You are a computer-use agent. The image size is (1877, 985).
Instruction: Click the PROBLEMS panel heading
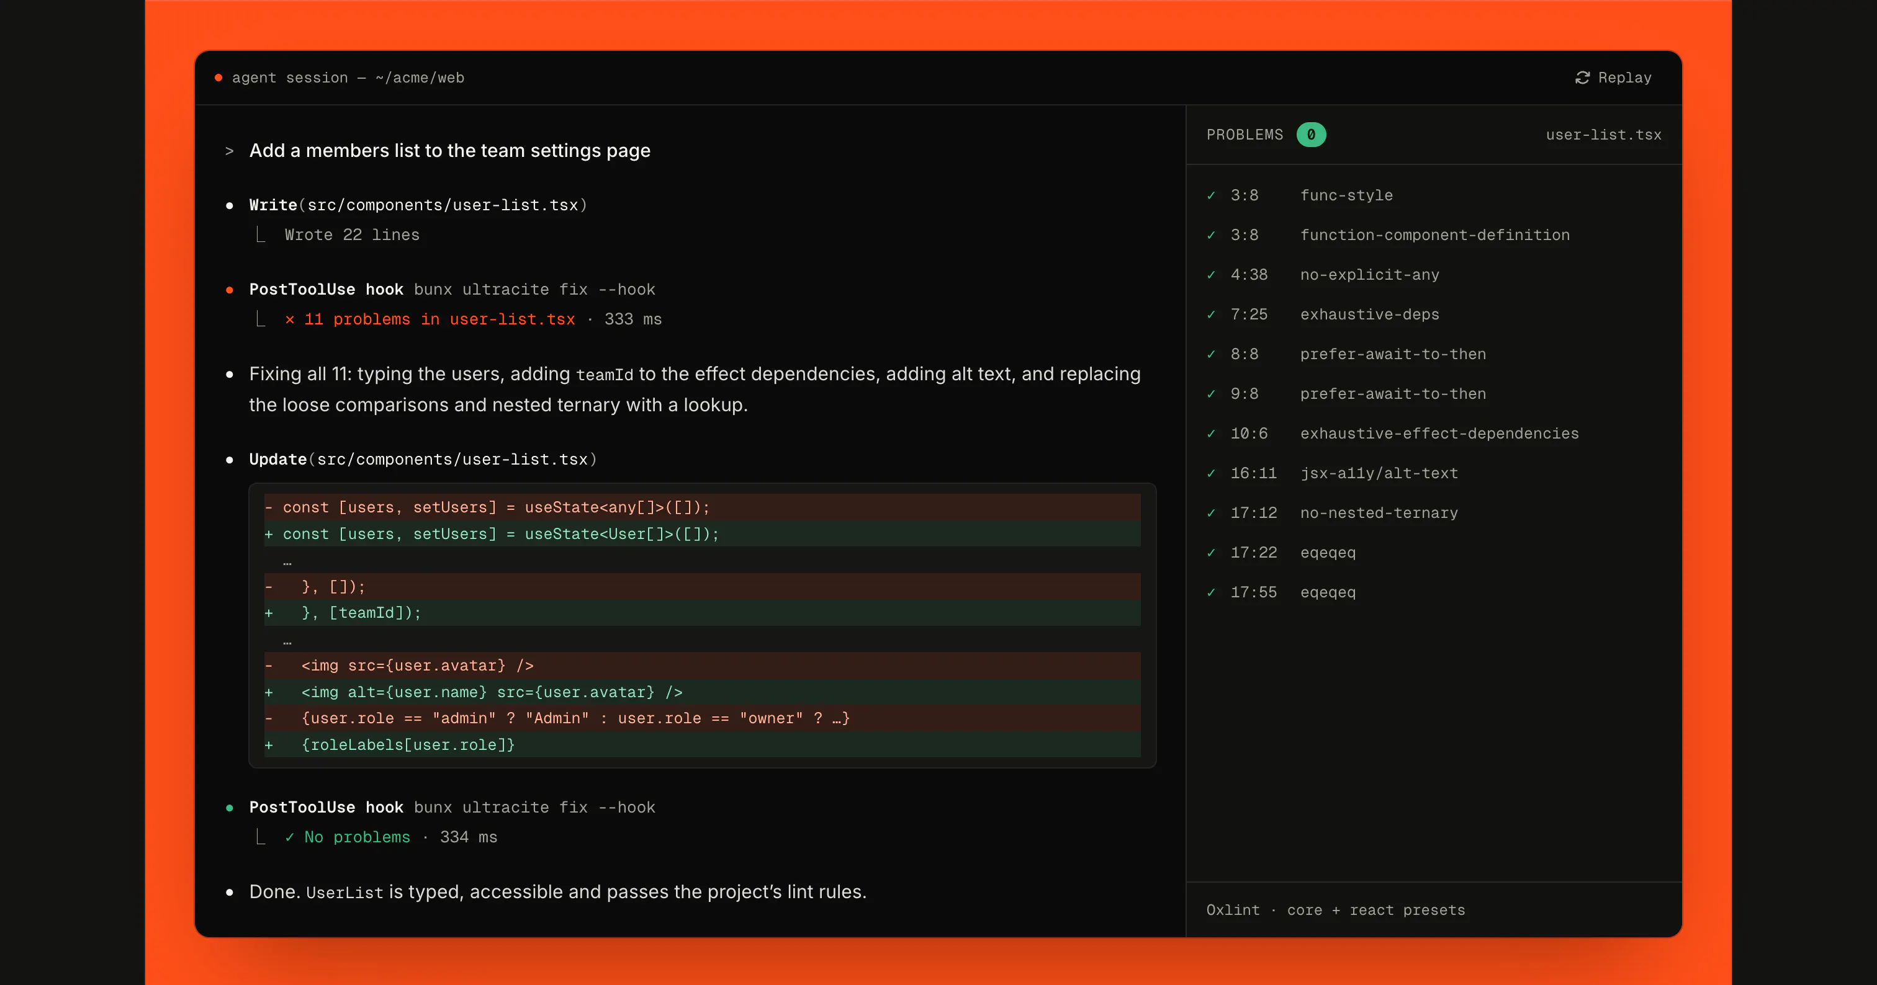click(1245, 135)
